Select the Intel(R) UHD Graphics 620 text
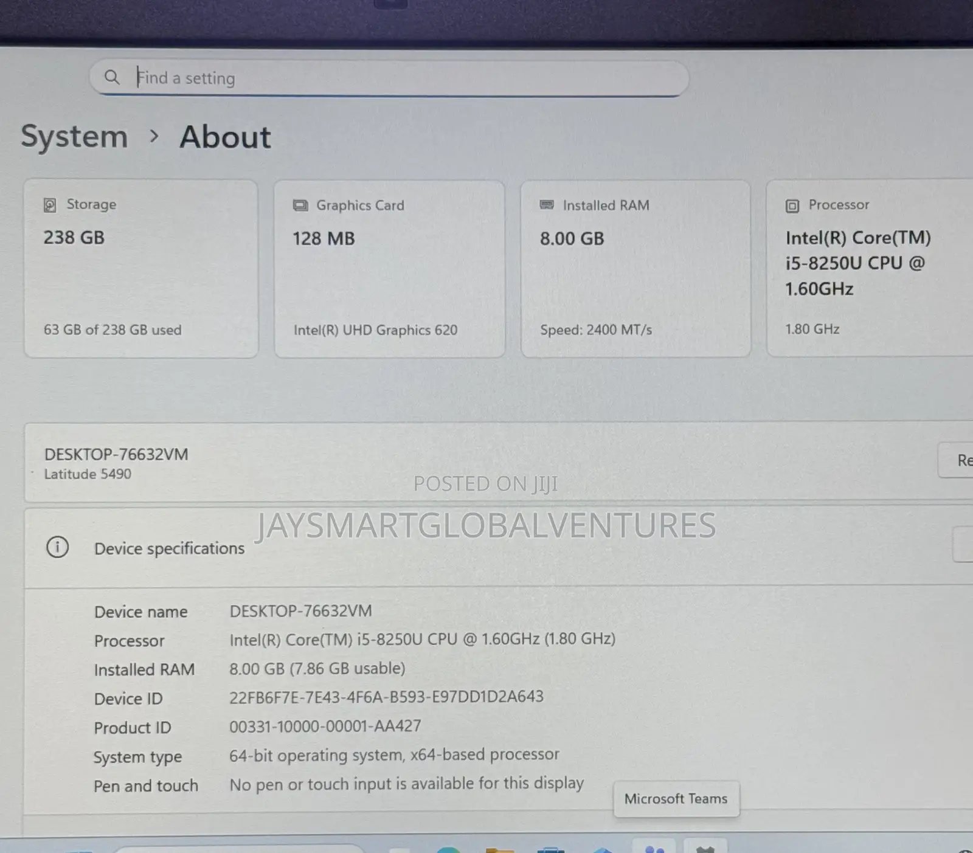Viewport: 973px width, 853px height. (375, 330)
